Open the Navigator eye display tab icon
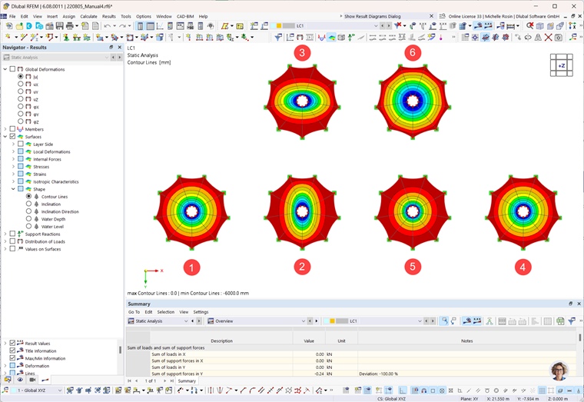The width and height of the screenshot is (584, 402). point(20,380)
